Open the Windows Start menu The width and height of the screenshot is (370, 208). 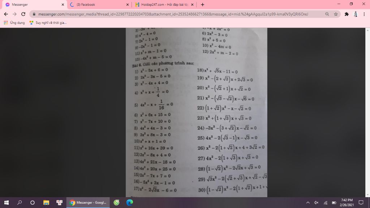pos(7,203)
